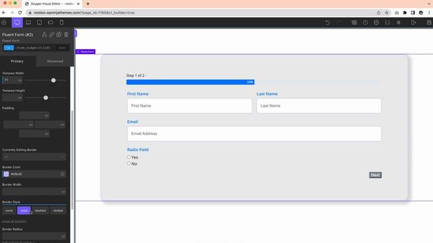The height and width of the screenshot is (243, 433).
Task: Click the Last Name input field
Action: click(x=319, y=106)
